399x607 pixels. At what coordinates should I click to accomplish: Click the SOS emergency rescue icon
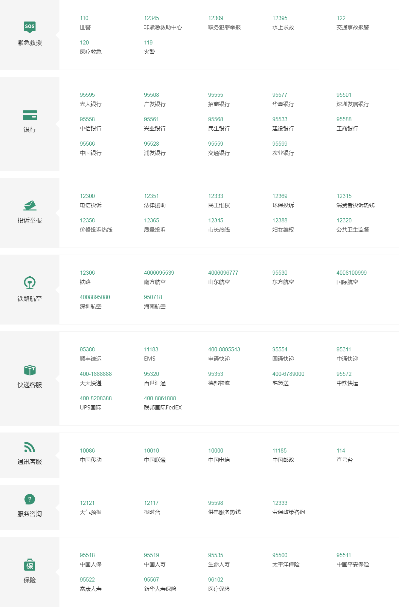(30, 27)
